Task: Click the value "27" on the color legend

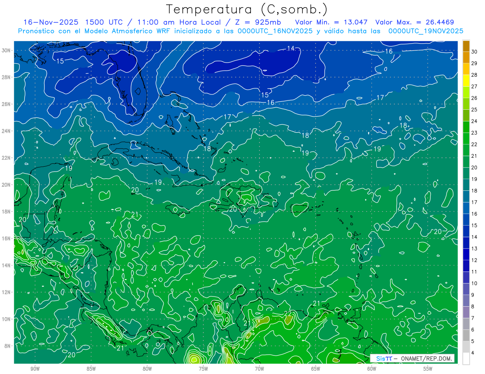Action: coord(474,86)
